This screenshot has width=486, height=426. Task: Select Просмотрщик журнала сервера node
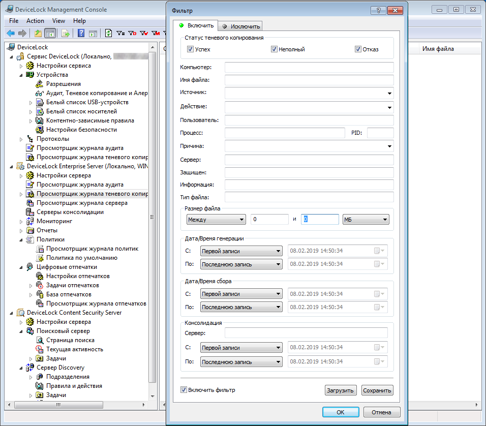pyautogui.click(x=82, y=203)
